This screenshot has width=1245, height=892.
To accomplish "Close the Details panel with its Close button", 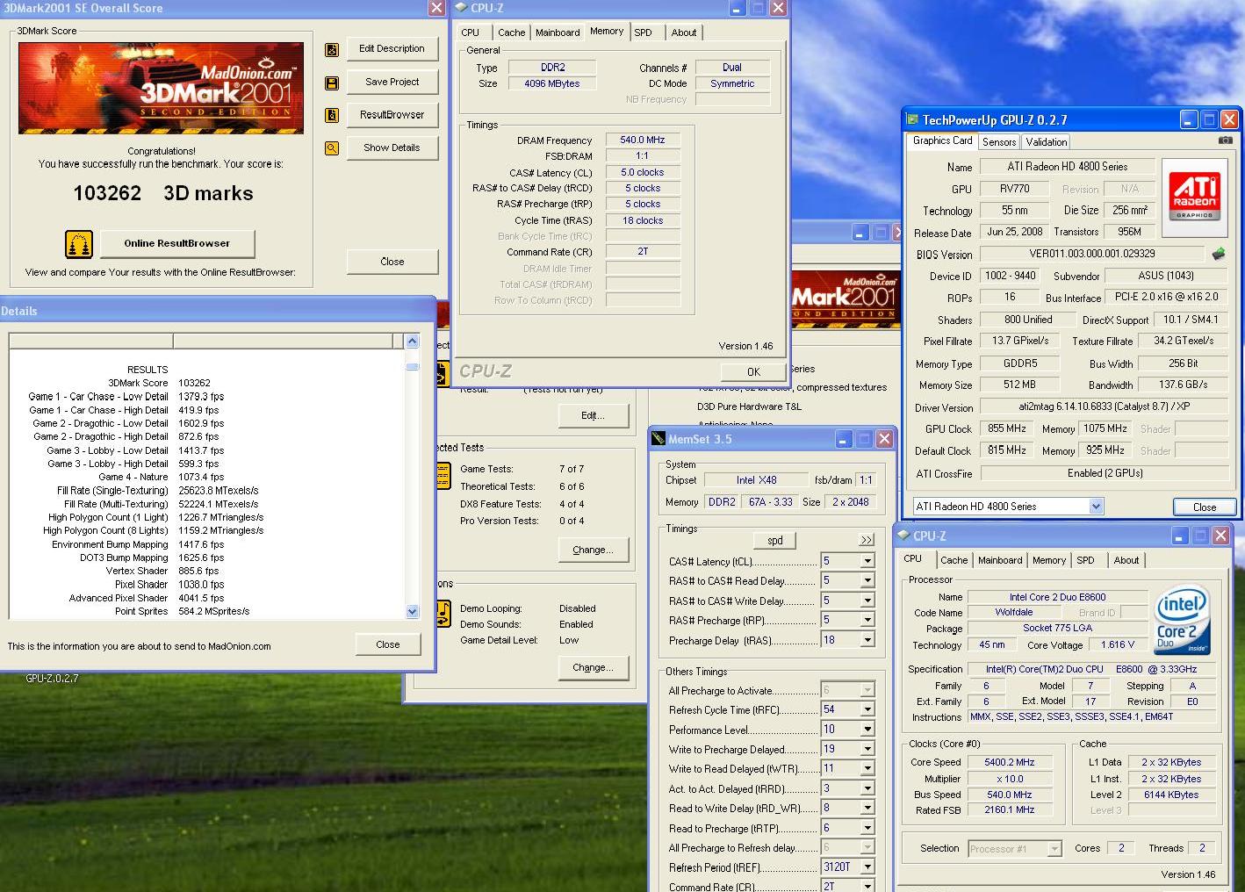I will click(x=388, y=644).
